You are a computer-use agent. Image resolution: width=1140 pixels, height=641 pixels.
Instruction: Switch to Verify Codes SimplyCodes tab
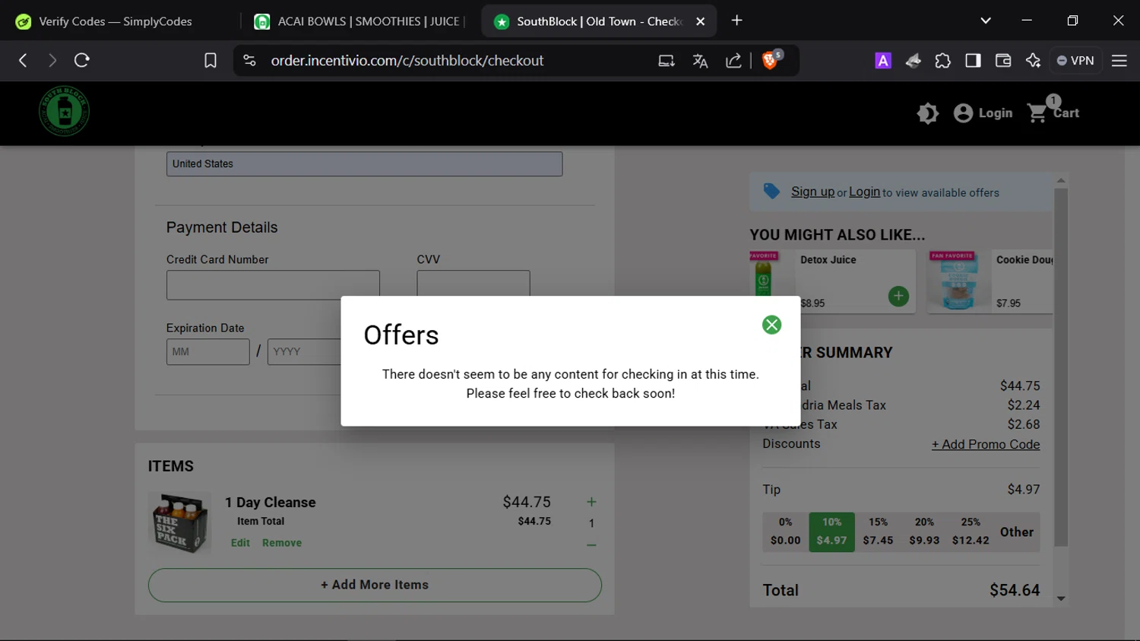point(116,21)
